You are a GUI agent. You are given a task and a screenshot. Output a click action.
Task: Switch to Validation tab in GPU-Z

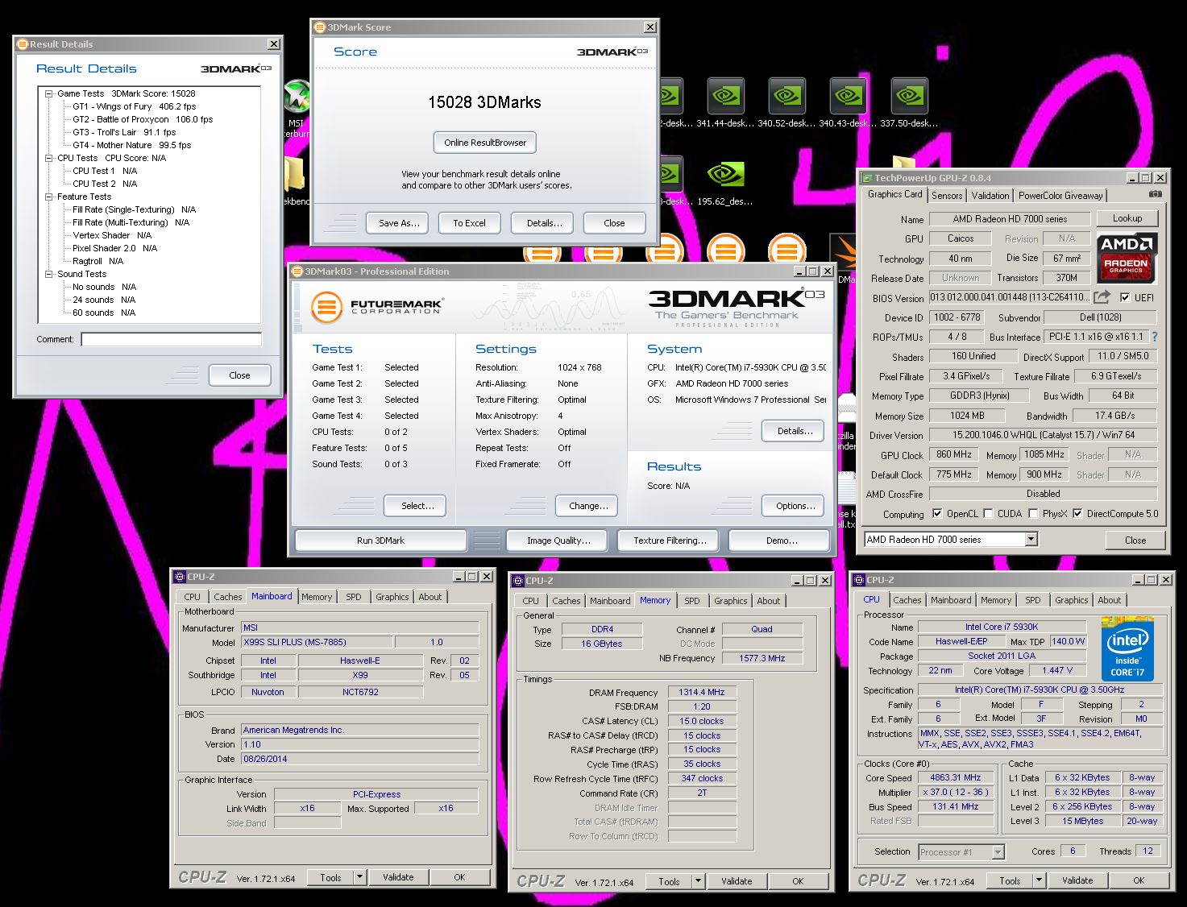pyautogui.click(x=990, y=196)
